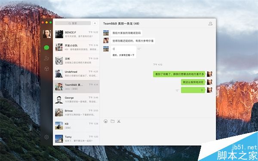Open the Favorites cube icon in the sidebar

46,69
